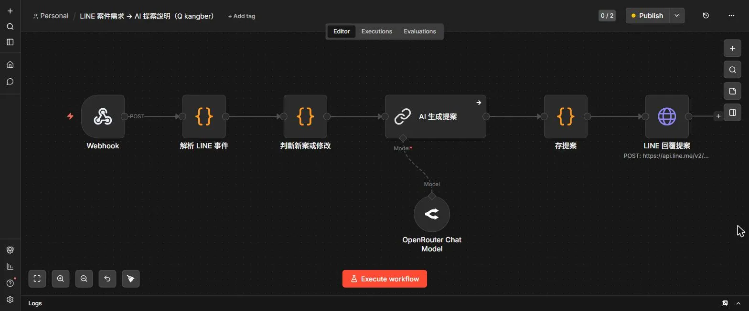Click the plus connector after LINE 回覆提案
Screen dimensions: 749x311
click(718, 116)
